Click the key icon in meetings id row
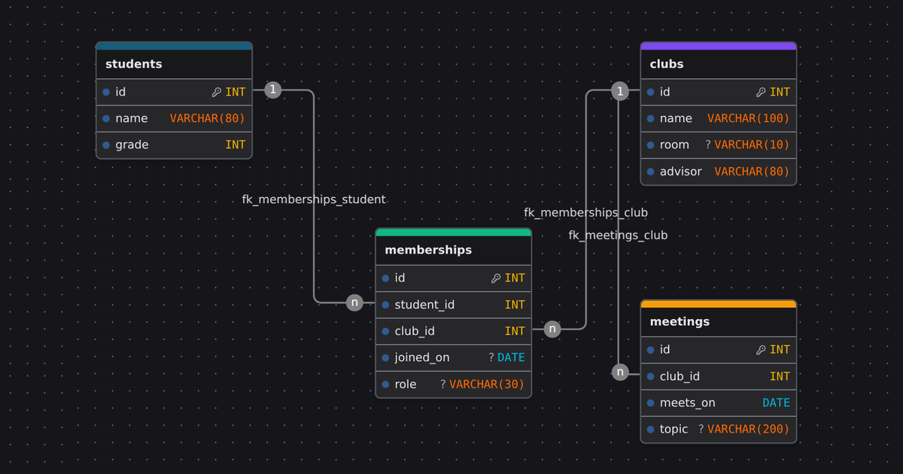Screen dimensions: 903x474 (x=762, y=350)
